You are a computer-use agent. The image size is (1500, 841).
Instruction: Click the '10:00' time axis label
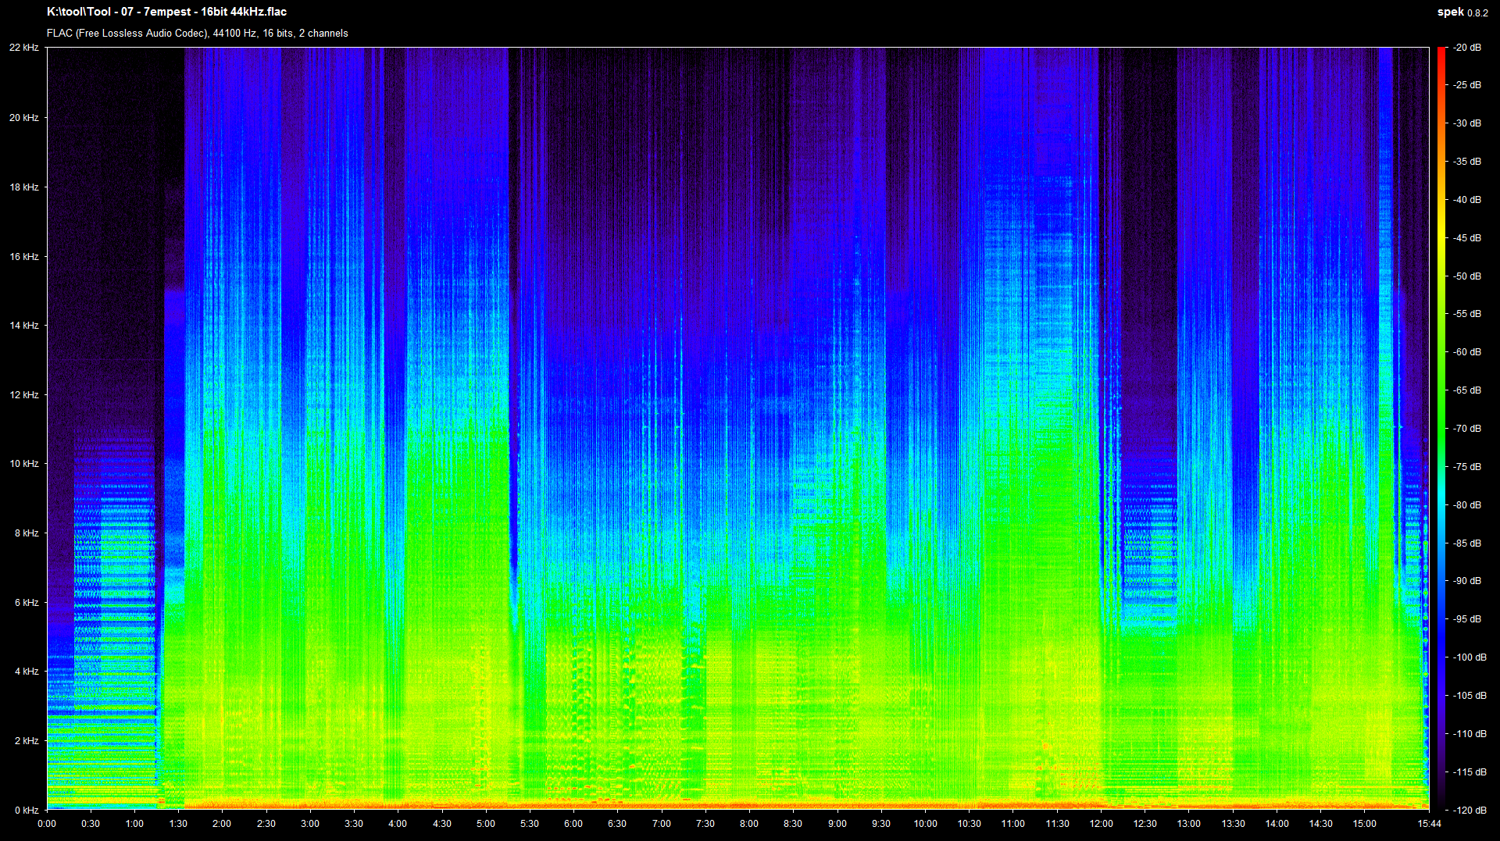point(925,824)
